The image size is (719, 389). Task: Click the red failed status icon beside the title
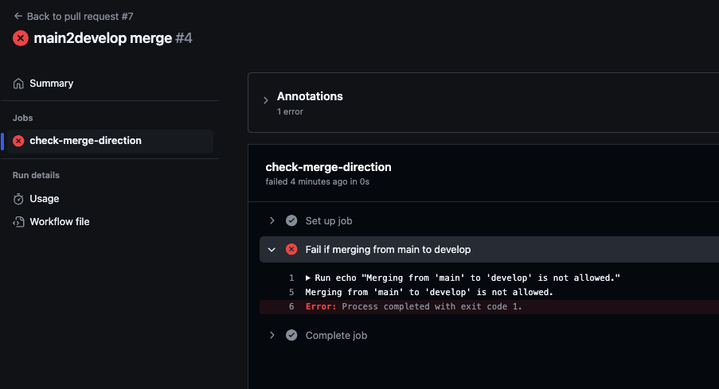21,38
